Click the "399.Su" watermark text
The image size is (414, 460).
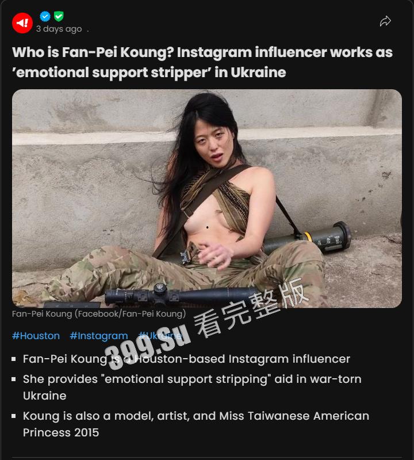(x=148, y=347)
